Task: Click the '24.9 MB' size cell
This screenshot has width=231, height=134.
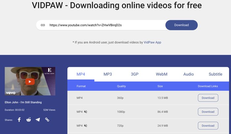Action: tap(163, 126)
